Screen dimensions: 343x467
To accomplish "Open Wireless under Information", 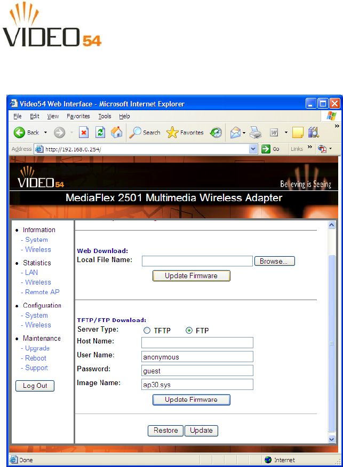I will coord(38,250).
